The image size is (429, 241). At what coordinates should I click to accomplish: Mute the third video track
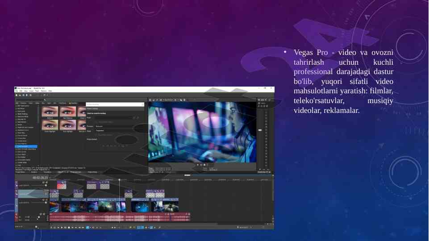43,200
